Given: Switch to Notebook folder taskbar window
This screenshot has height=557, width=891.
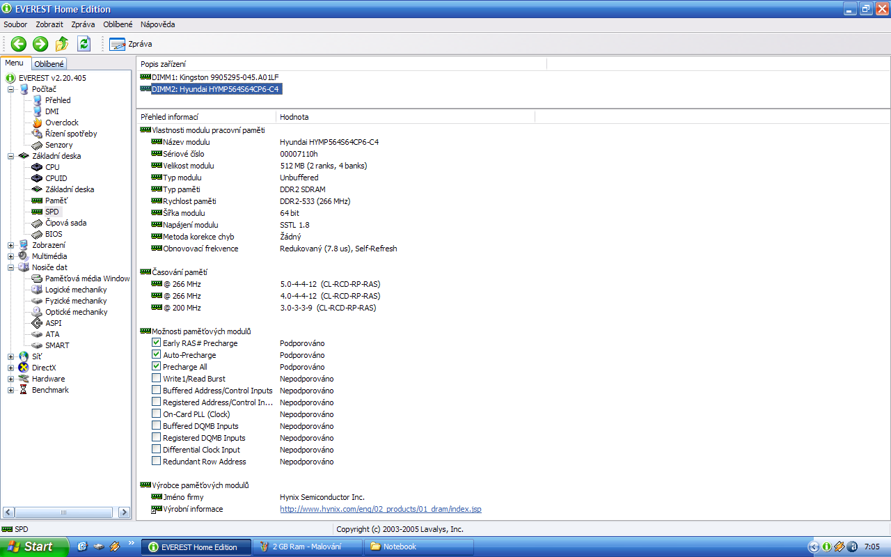Looking at the screenshot, I should pos(418,547).
